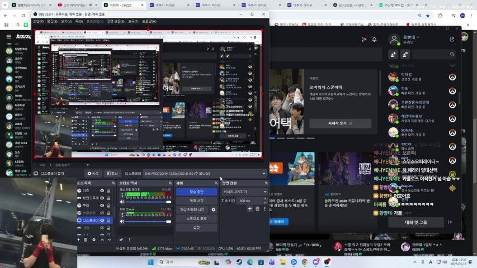This screenshot has width=477, height=268.
Task: Click Add Friend icon in Battle.net
Action: [x=394, y=55]
